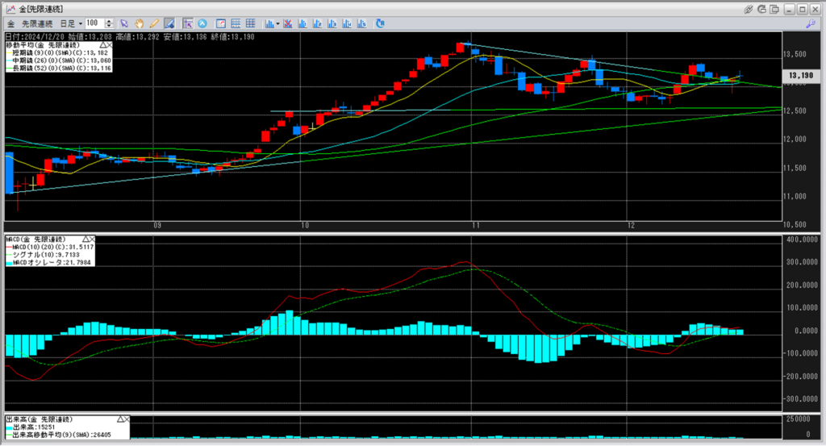Click the link chain icon in title bar
Viewport: 826px width, 446px height.
click(749, 8)
